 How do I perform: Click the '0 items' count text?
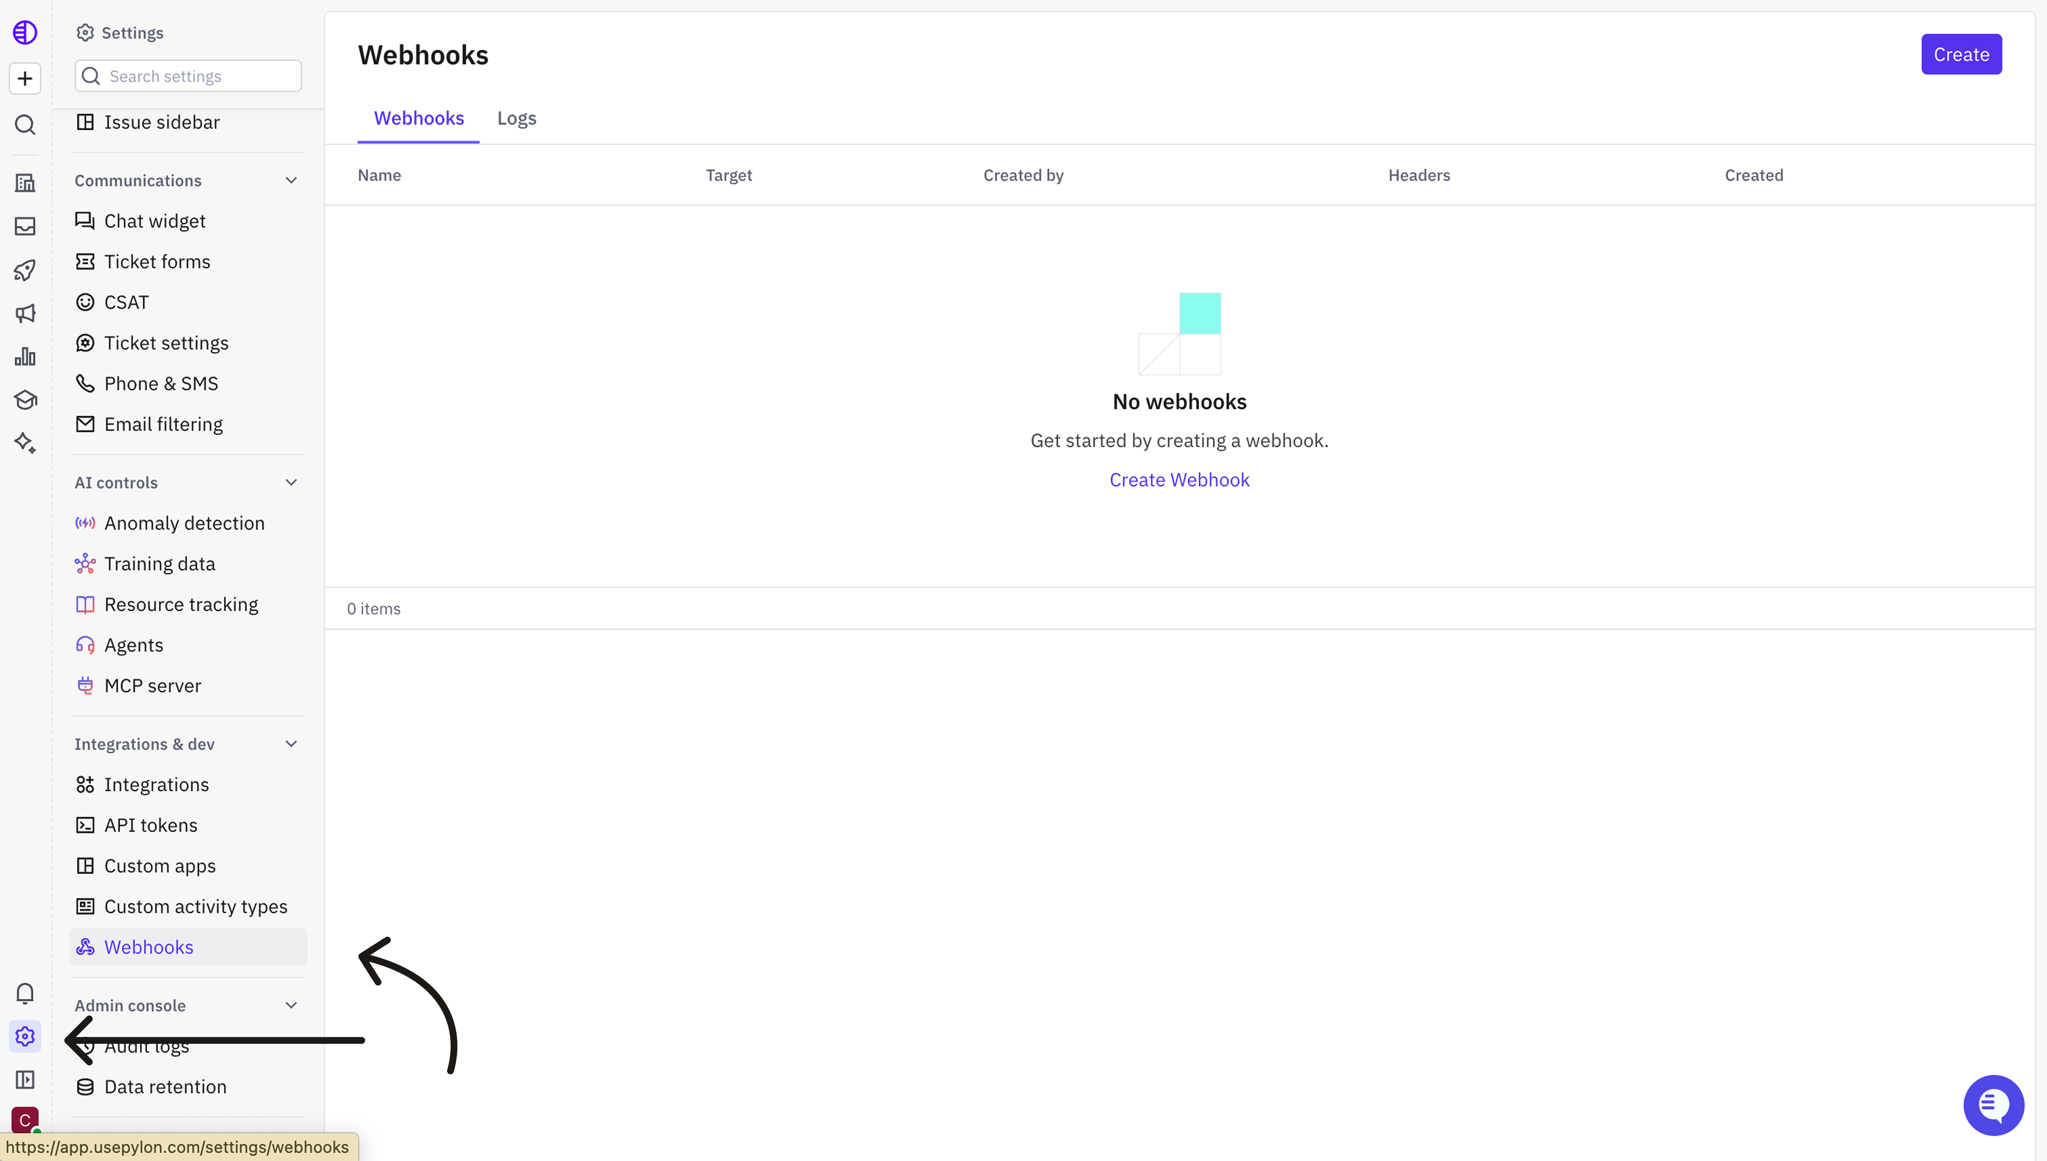point(374,609)
